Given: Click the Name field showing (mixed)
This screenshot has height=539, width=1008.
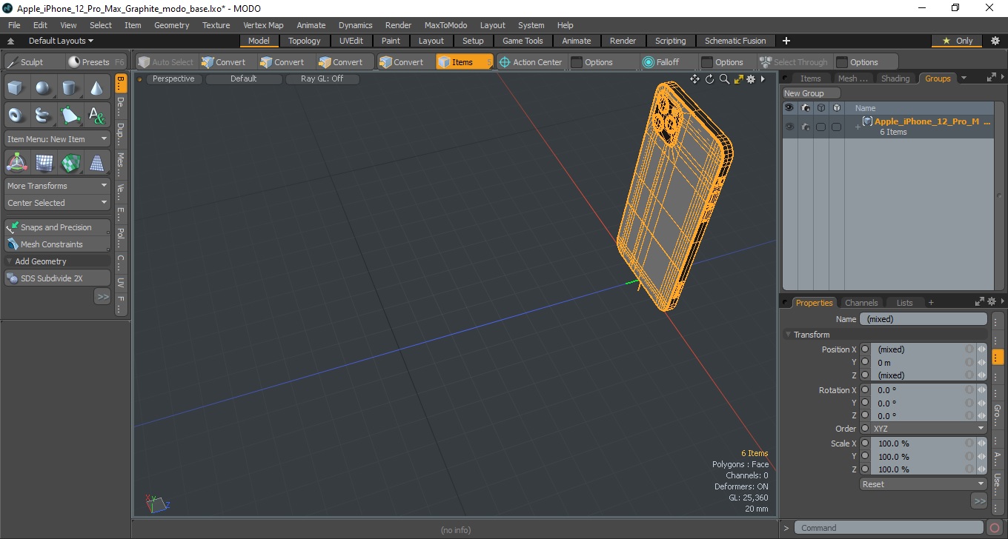Looking at the screenshot, I should point(923,319).
